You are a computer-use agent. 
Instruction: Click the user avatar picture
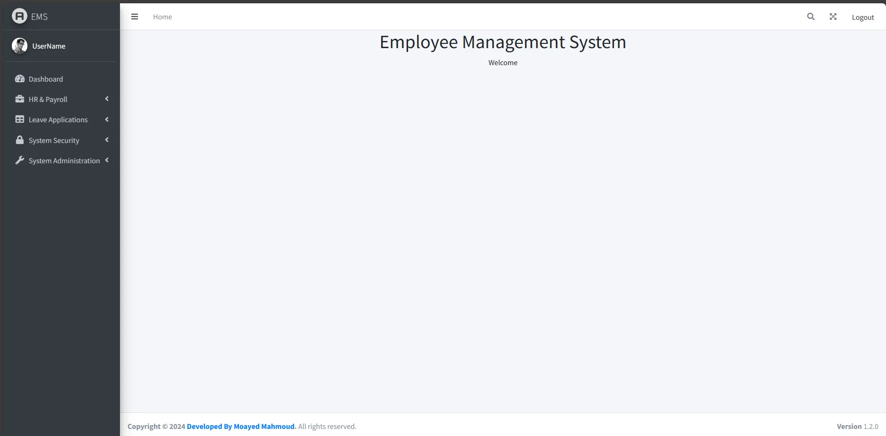click(x=19, y=46)
